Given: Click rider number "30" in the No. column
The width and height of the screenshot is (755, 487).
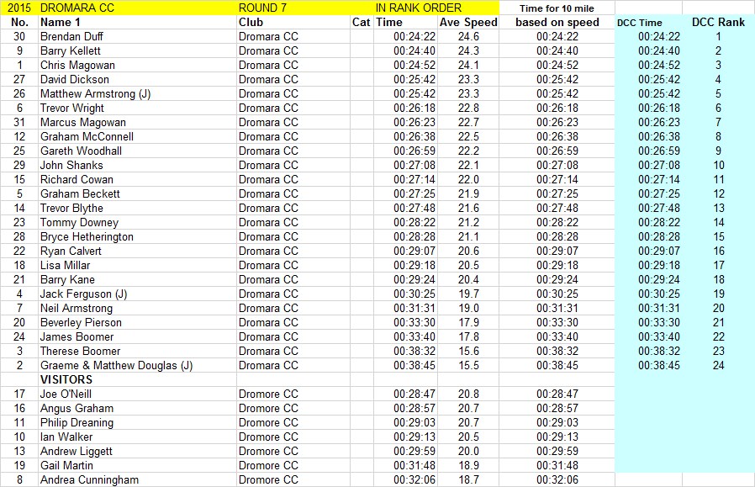Looking at the screenshot, I should click(19, 37).
